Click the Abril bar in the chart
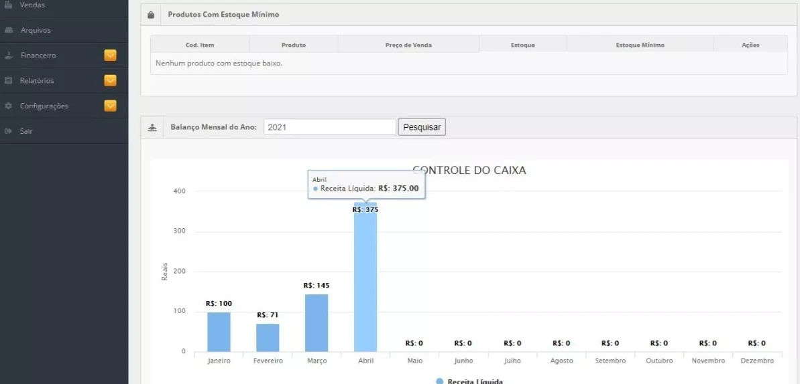 365,281
